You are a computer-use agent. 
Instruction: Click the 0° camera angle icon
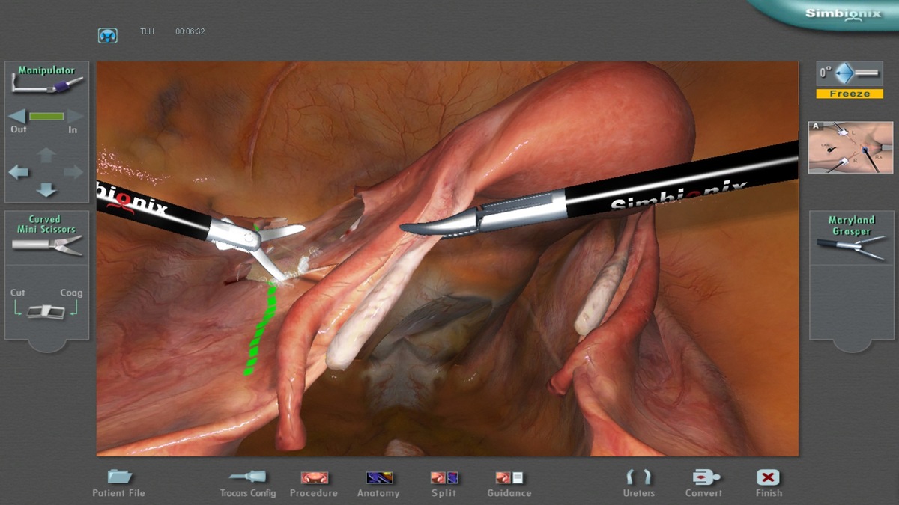[x=850, y=73]
